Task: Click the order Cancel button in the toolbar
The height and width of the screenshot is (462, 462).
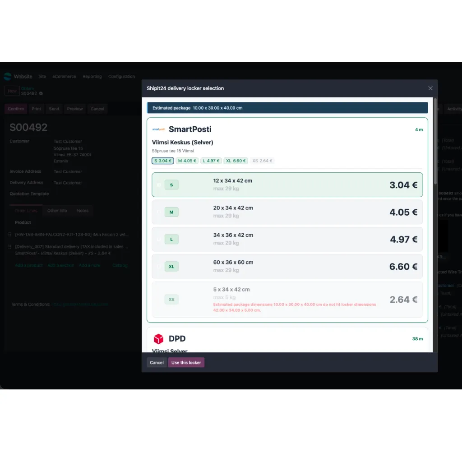Action: (x=97, y=109)
